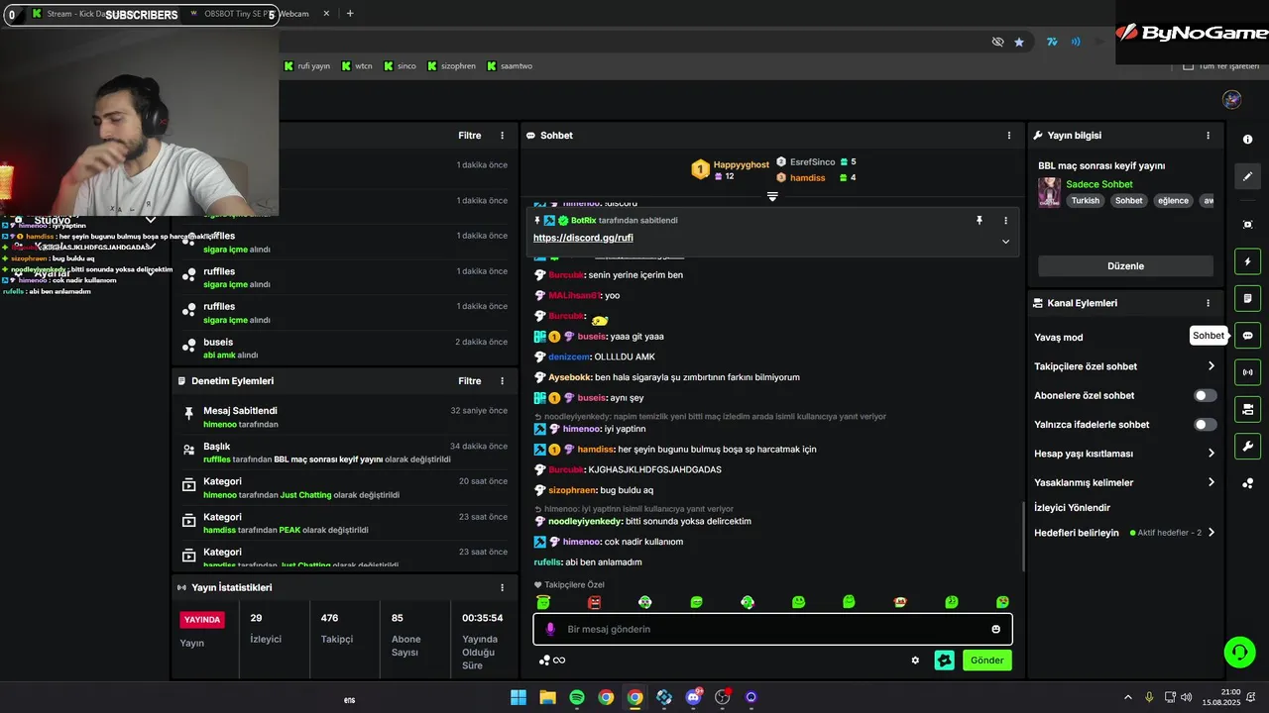The height and width of the screenshot is (713, 1269).
Task: Expand Yasaklanmış kelimeler settings
Action: click(x=1211, y=482)
